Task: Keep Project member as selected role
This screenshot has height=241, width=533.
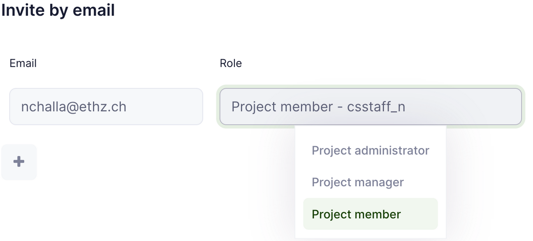Action: (x=371, y=214)
